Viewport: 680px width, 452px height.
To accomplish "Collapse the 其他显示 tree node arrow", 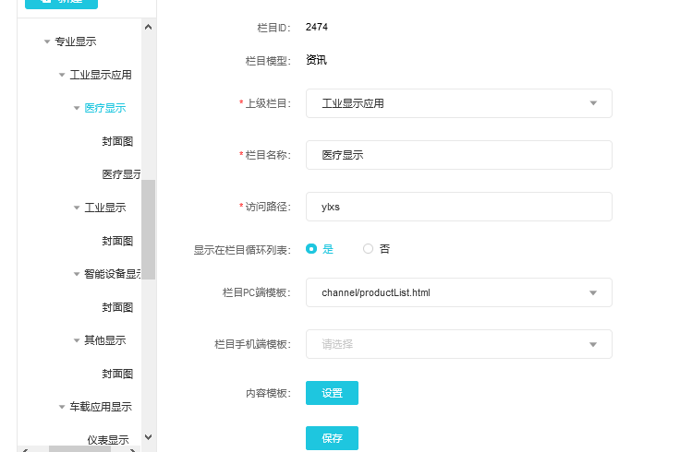I will 77,340.
